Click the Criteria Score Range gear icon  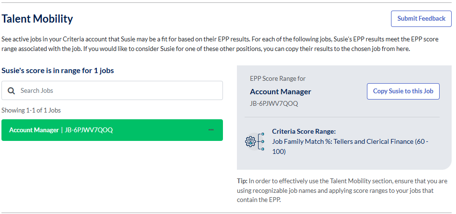coord(251,141)
